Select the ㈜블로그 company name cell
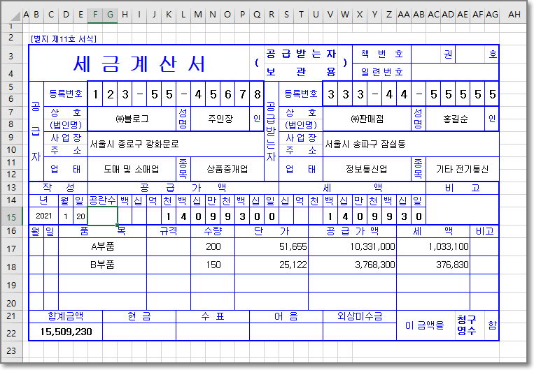The height and width of the screenshot is (370, 534). coord(132,119)
